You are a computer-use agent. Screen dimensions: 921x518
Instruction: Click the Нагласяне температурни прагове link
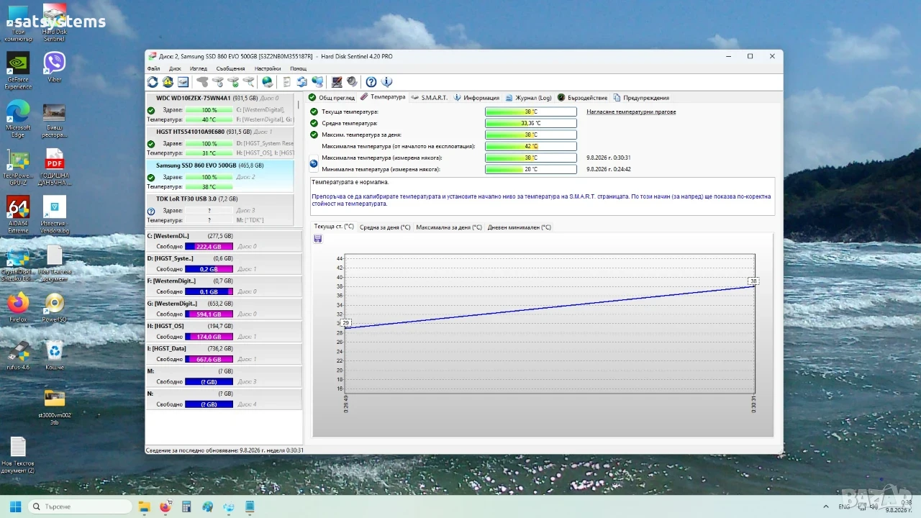(x=631, y=112)
